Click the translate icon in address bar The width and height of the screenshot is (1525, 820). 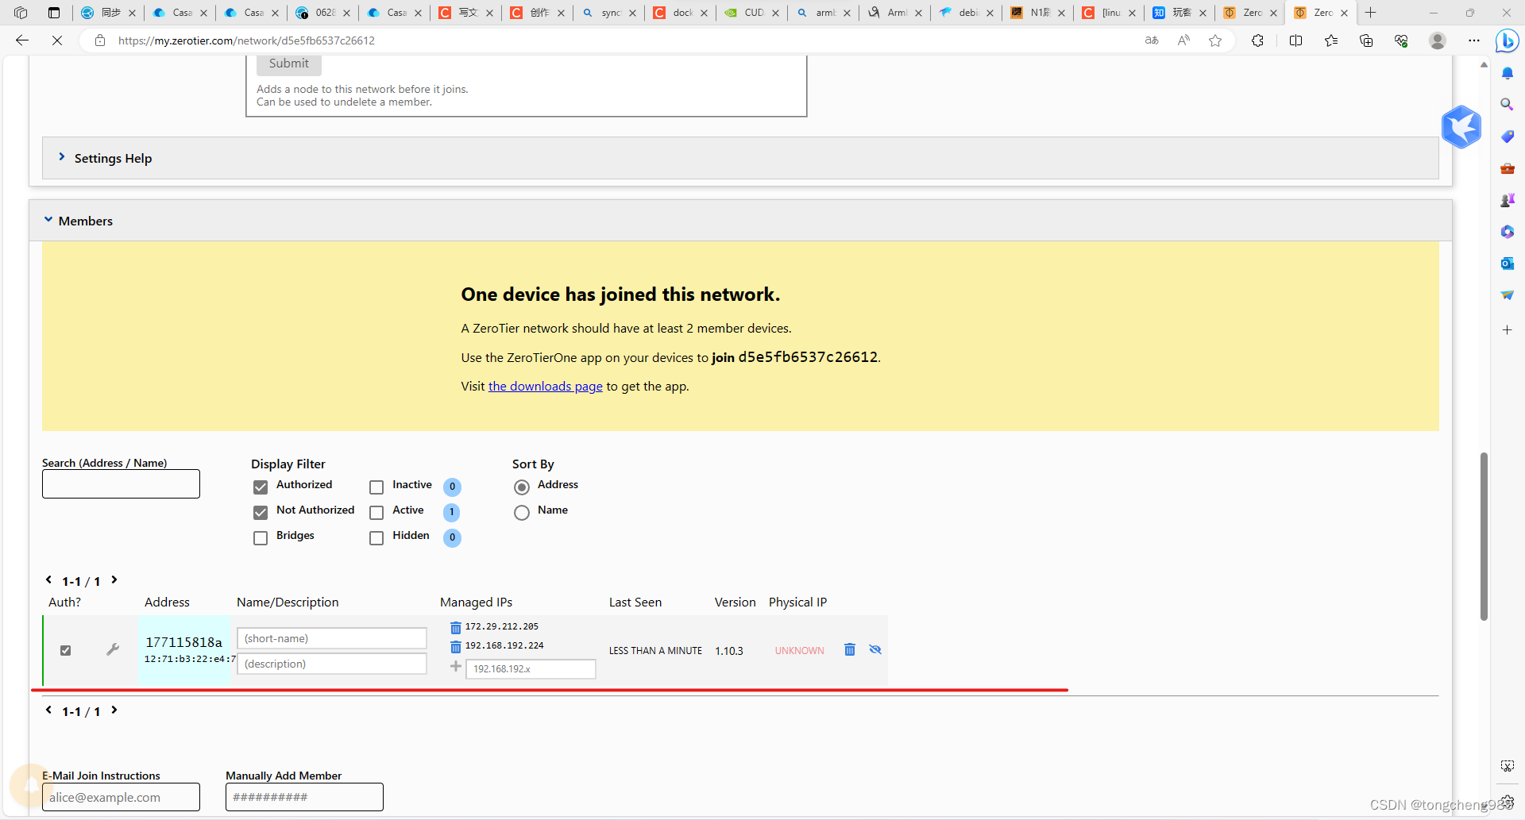point(1152,40)
